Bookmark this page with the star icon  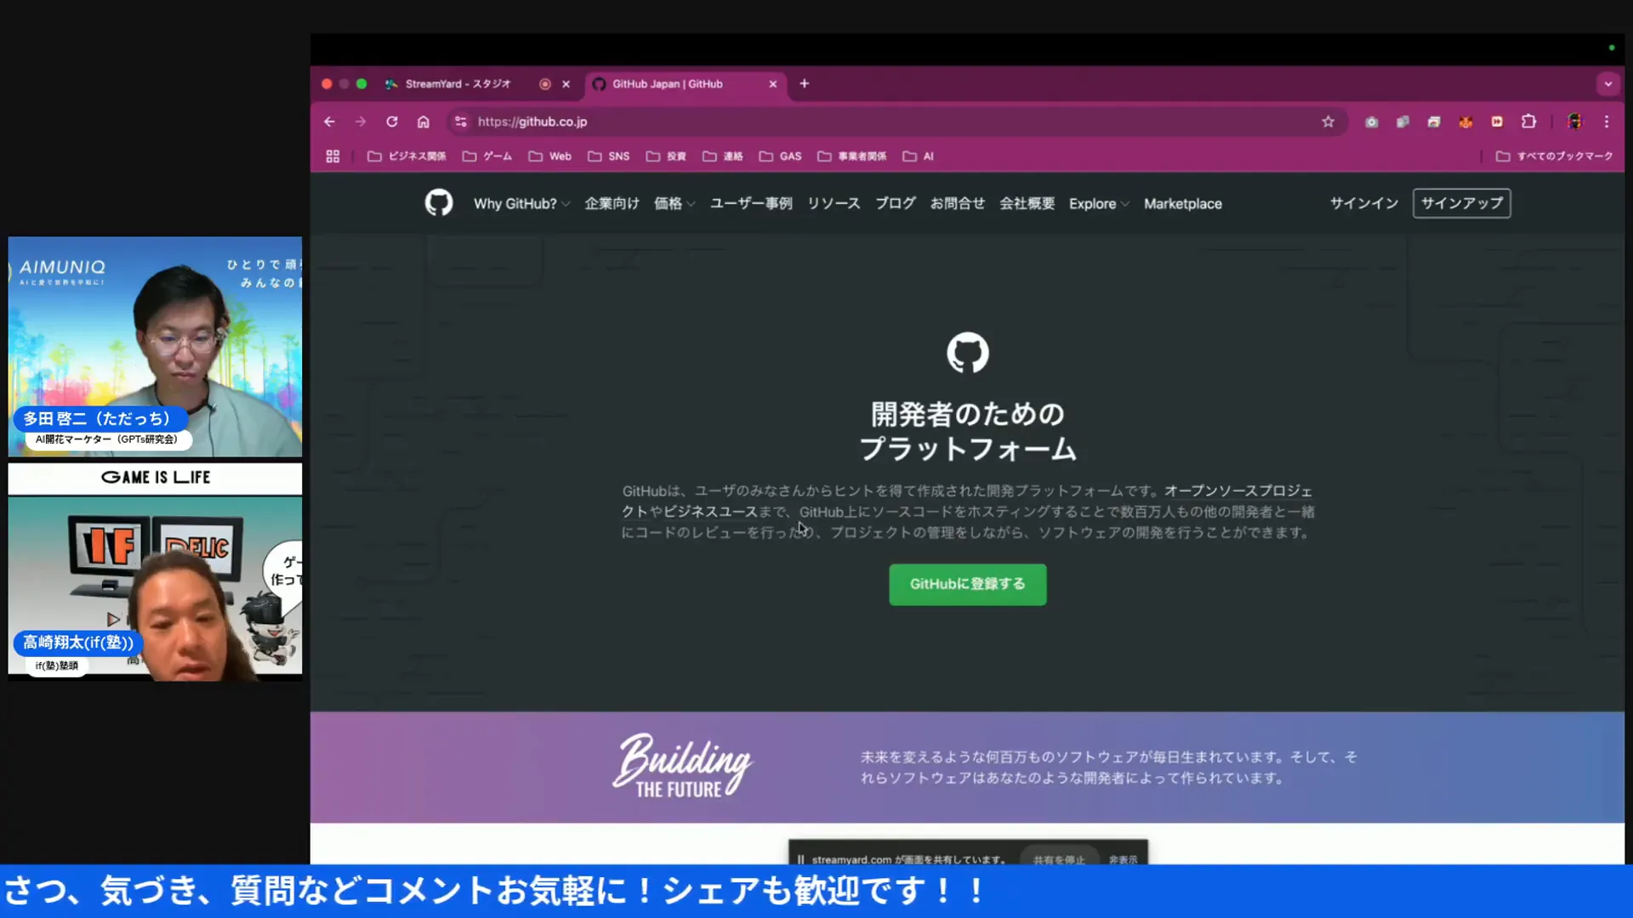1328,122
